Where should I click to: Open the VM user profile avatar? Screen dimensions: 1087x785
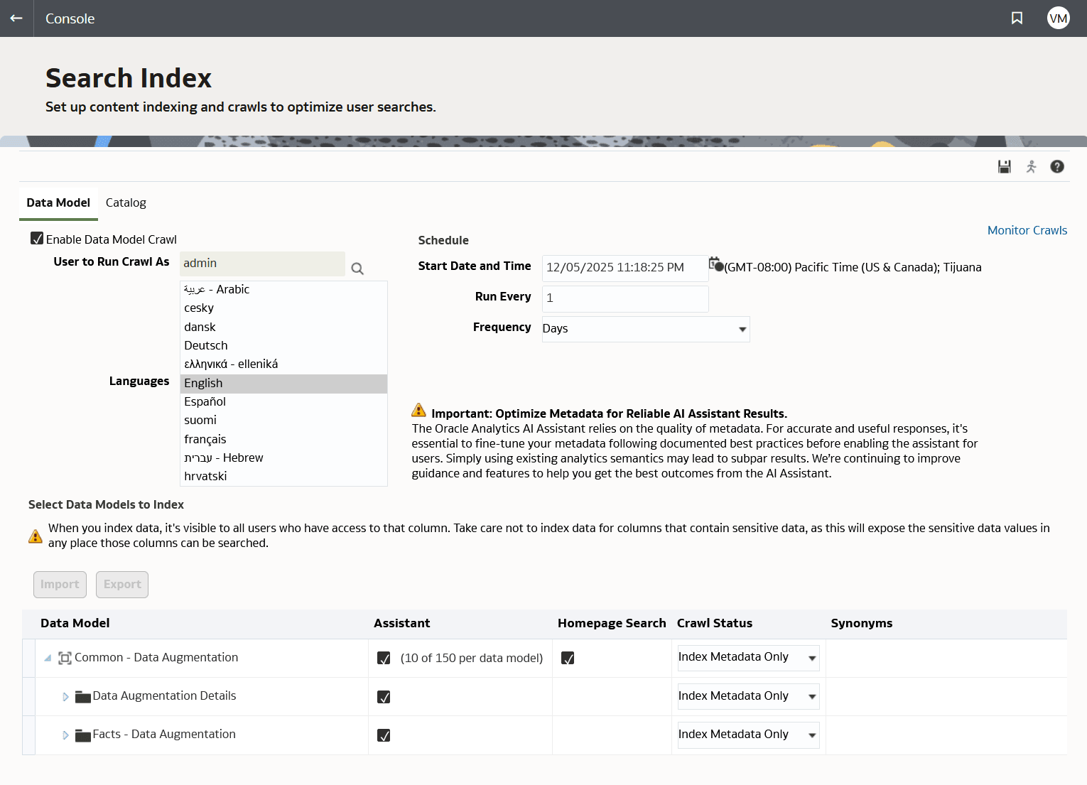click(1059, 18)
